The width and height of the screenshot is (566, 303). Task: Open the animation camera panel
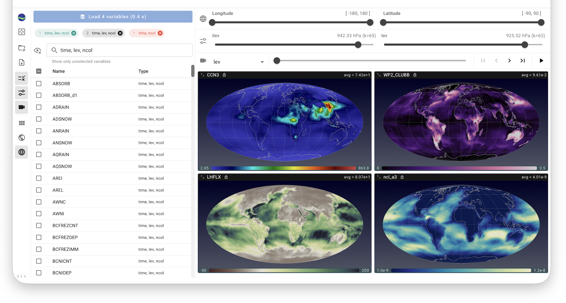click(22, 107)
